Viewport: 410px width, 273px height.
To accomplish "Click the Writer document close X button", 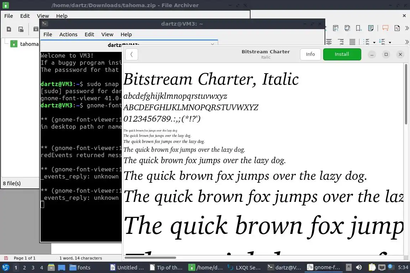I will pos(404,16).
